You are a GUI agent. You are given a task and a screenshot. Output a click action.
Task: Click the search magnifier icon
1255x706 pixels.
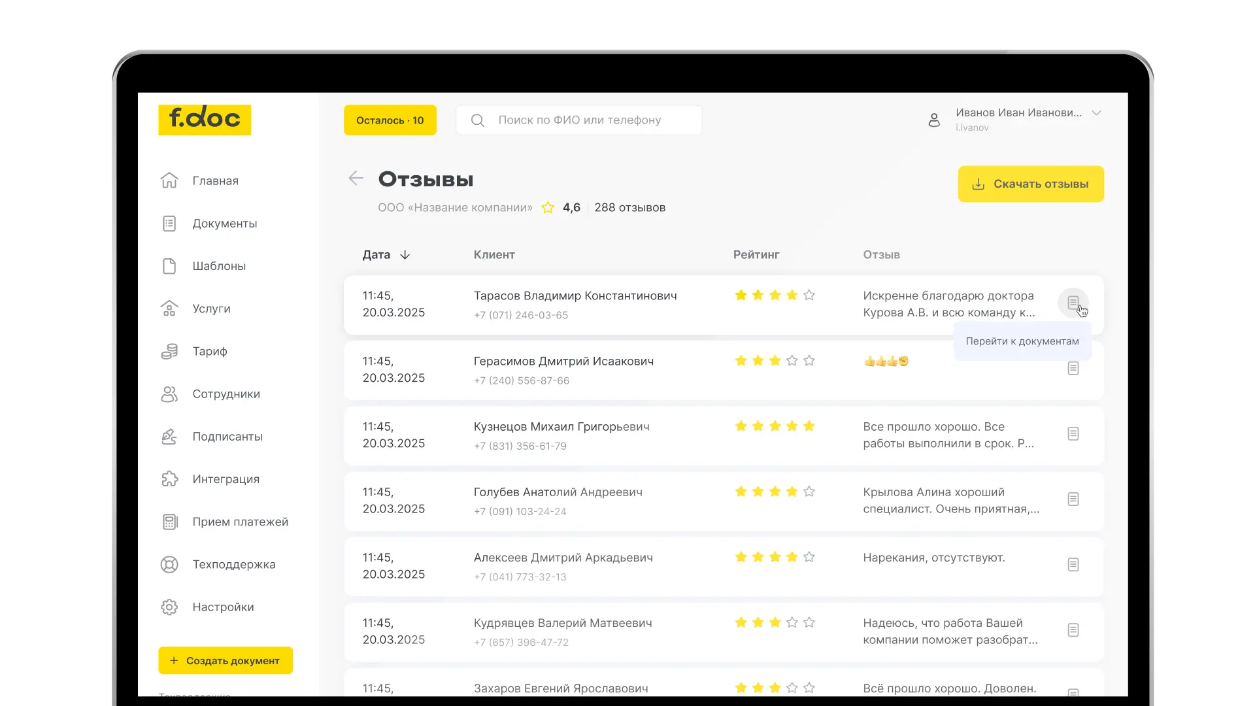click(478, 120)
